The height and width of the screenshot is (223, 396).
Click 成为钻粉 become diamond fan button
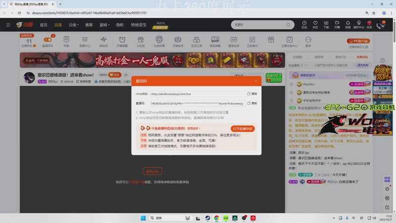pyautogui.click(x=363, y=65)
